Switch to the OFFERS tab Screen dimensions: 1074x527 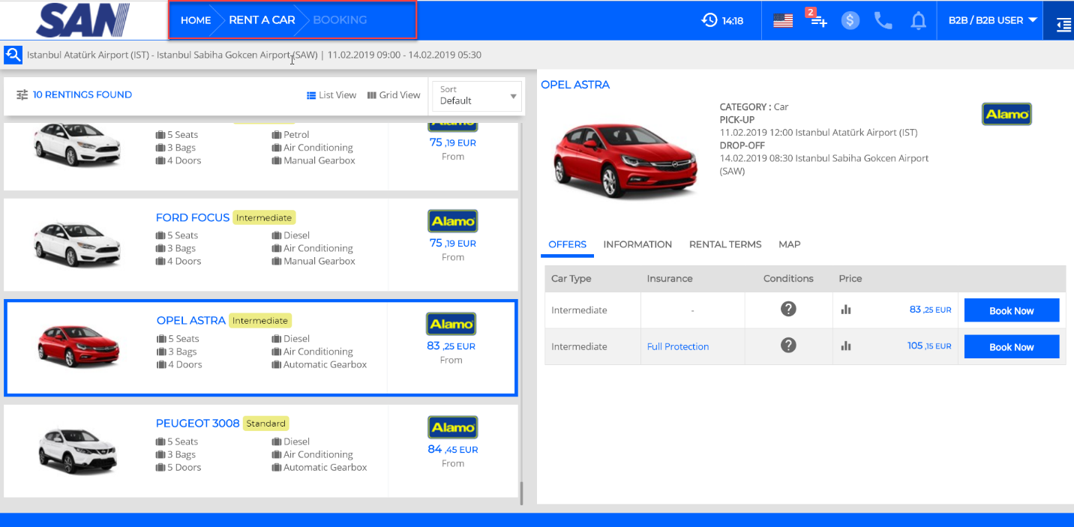coord(568,244)
